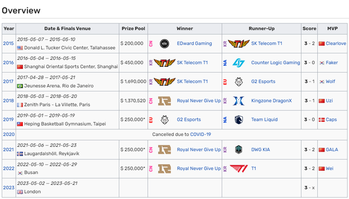Click the Runner-Up column header
Screen dimensions: 349x199
pyautogui.click(x=262, y=29)
